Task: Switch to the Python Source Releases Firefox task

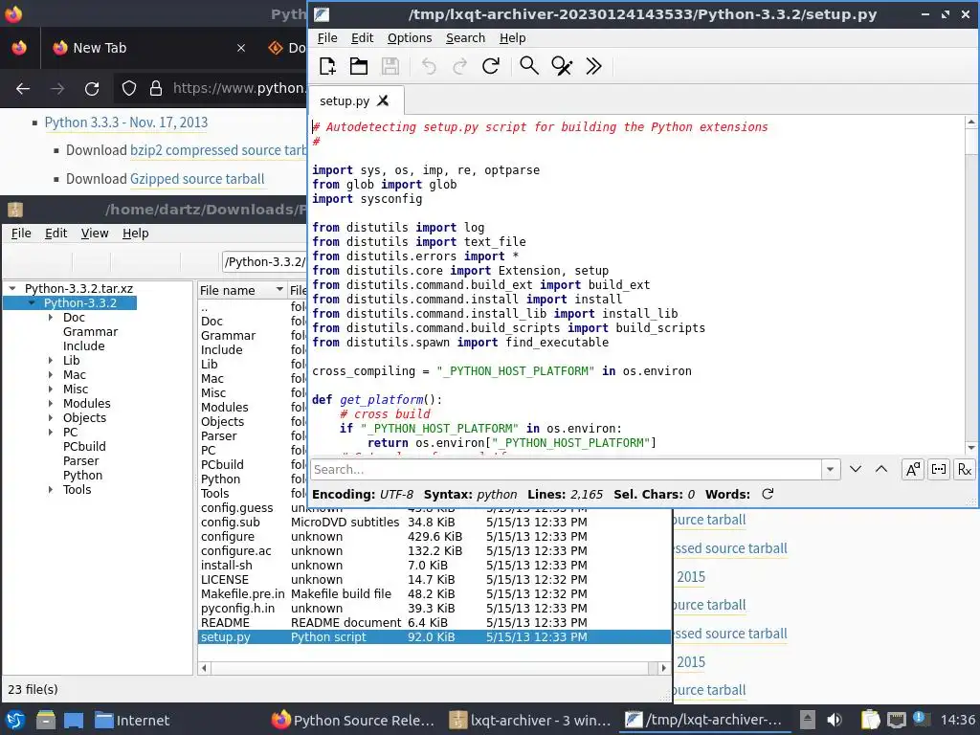Action: coord(353,720)
